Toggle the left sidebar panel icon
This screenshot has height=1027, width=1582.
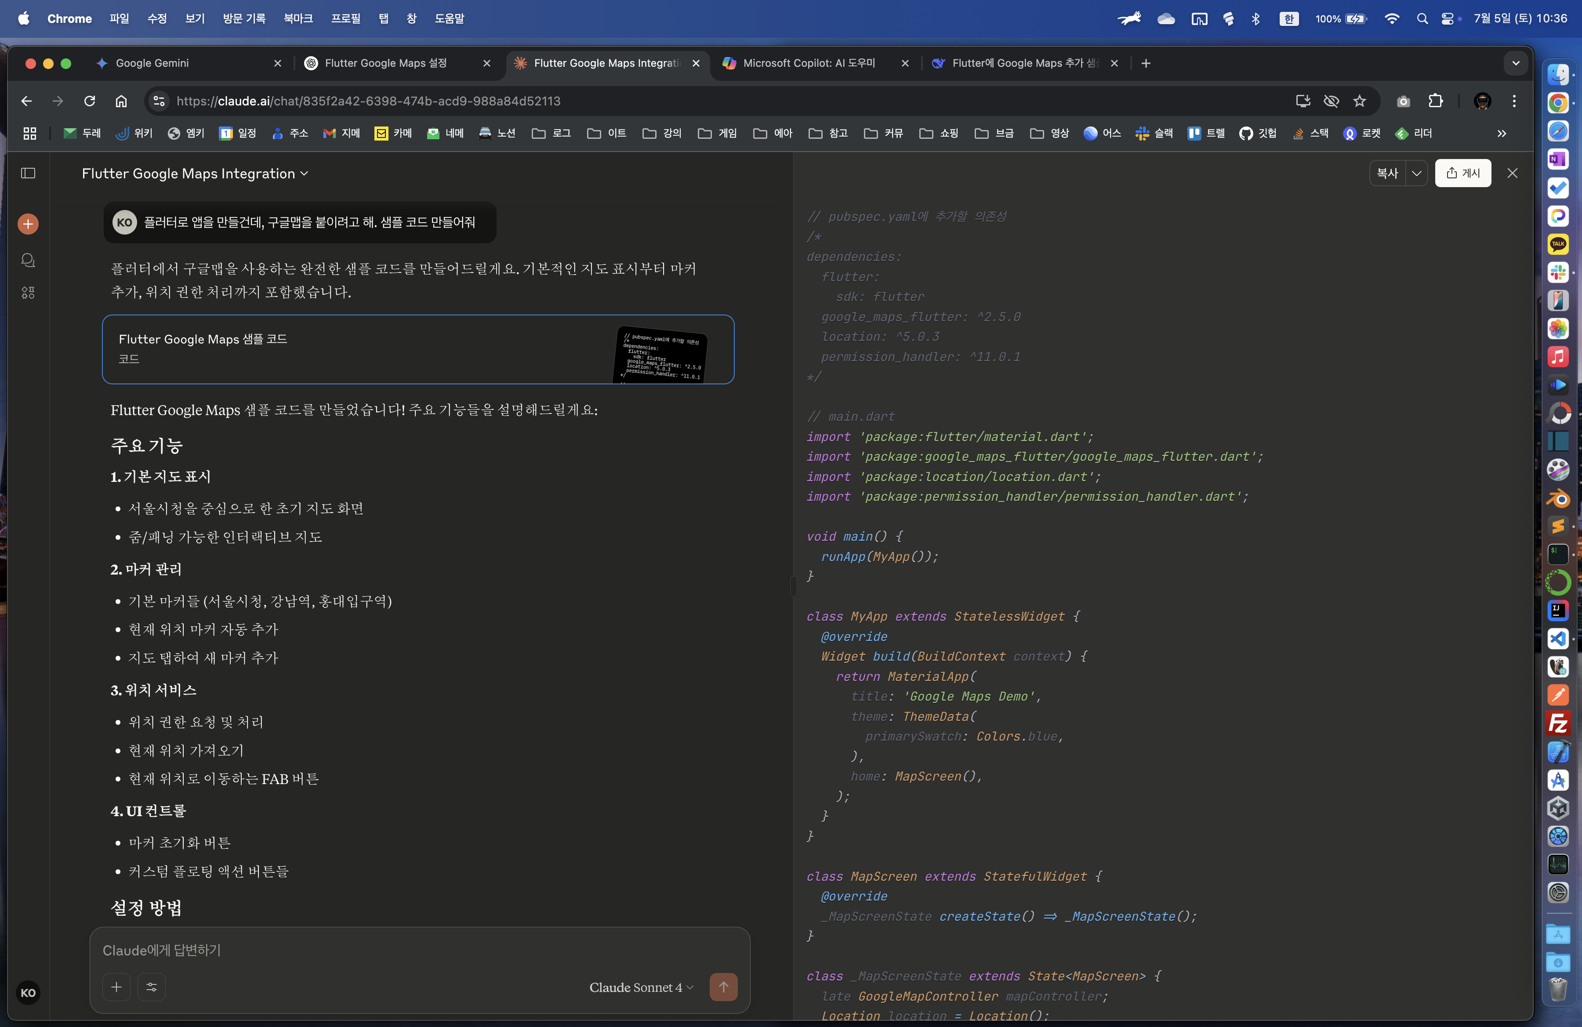[x=28, y=174]
